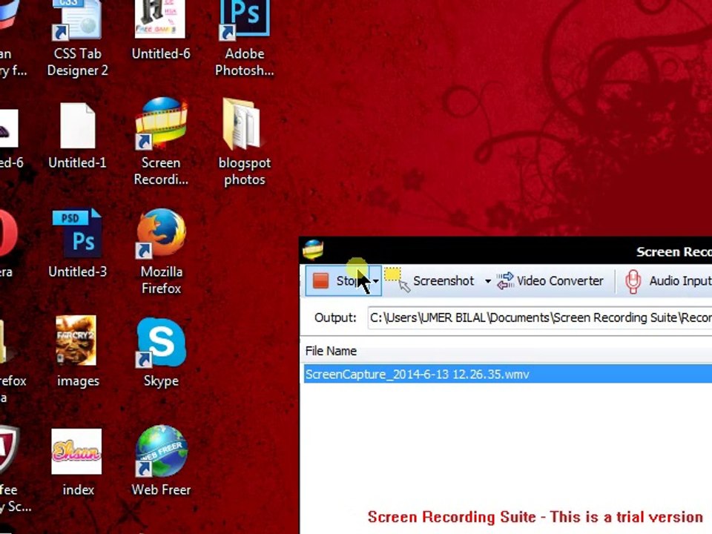Open the Web Freer desktop shortcut
Screen dimensions: 712x534
(161, 461)
